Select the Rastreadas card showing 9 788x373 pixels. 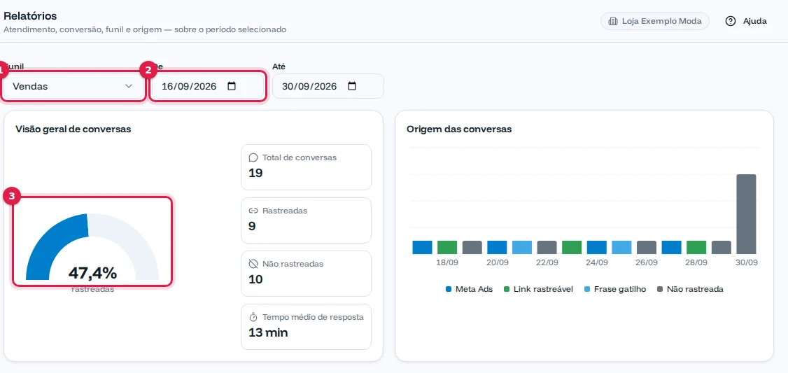coord(306,220)
